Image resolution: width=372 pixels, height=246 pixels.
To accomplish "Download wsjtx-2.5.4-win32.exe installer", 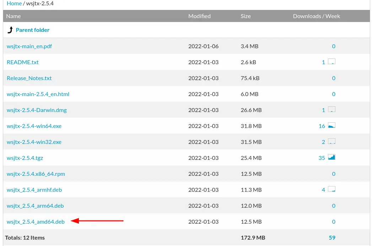I will [x=34, y=142].
